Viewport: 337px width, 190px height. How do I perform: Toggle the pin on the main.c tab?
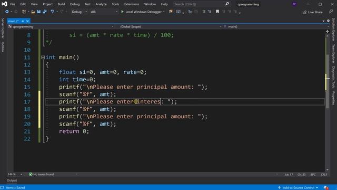coord(23,21)
